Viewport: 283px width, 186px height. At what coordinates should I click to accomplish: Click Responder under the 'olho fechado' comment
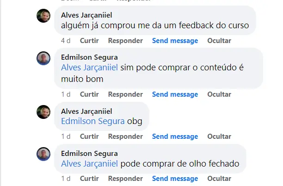coord(125,179)
